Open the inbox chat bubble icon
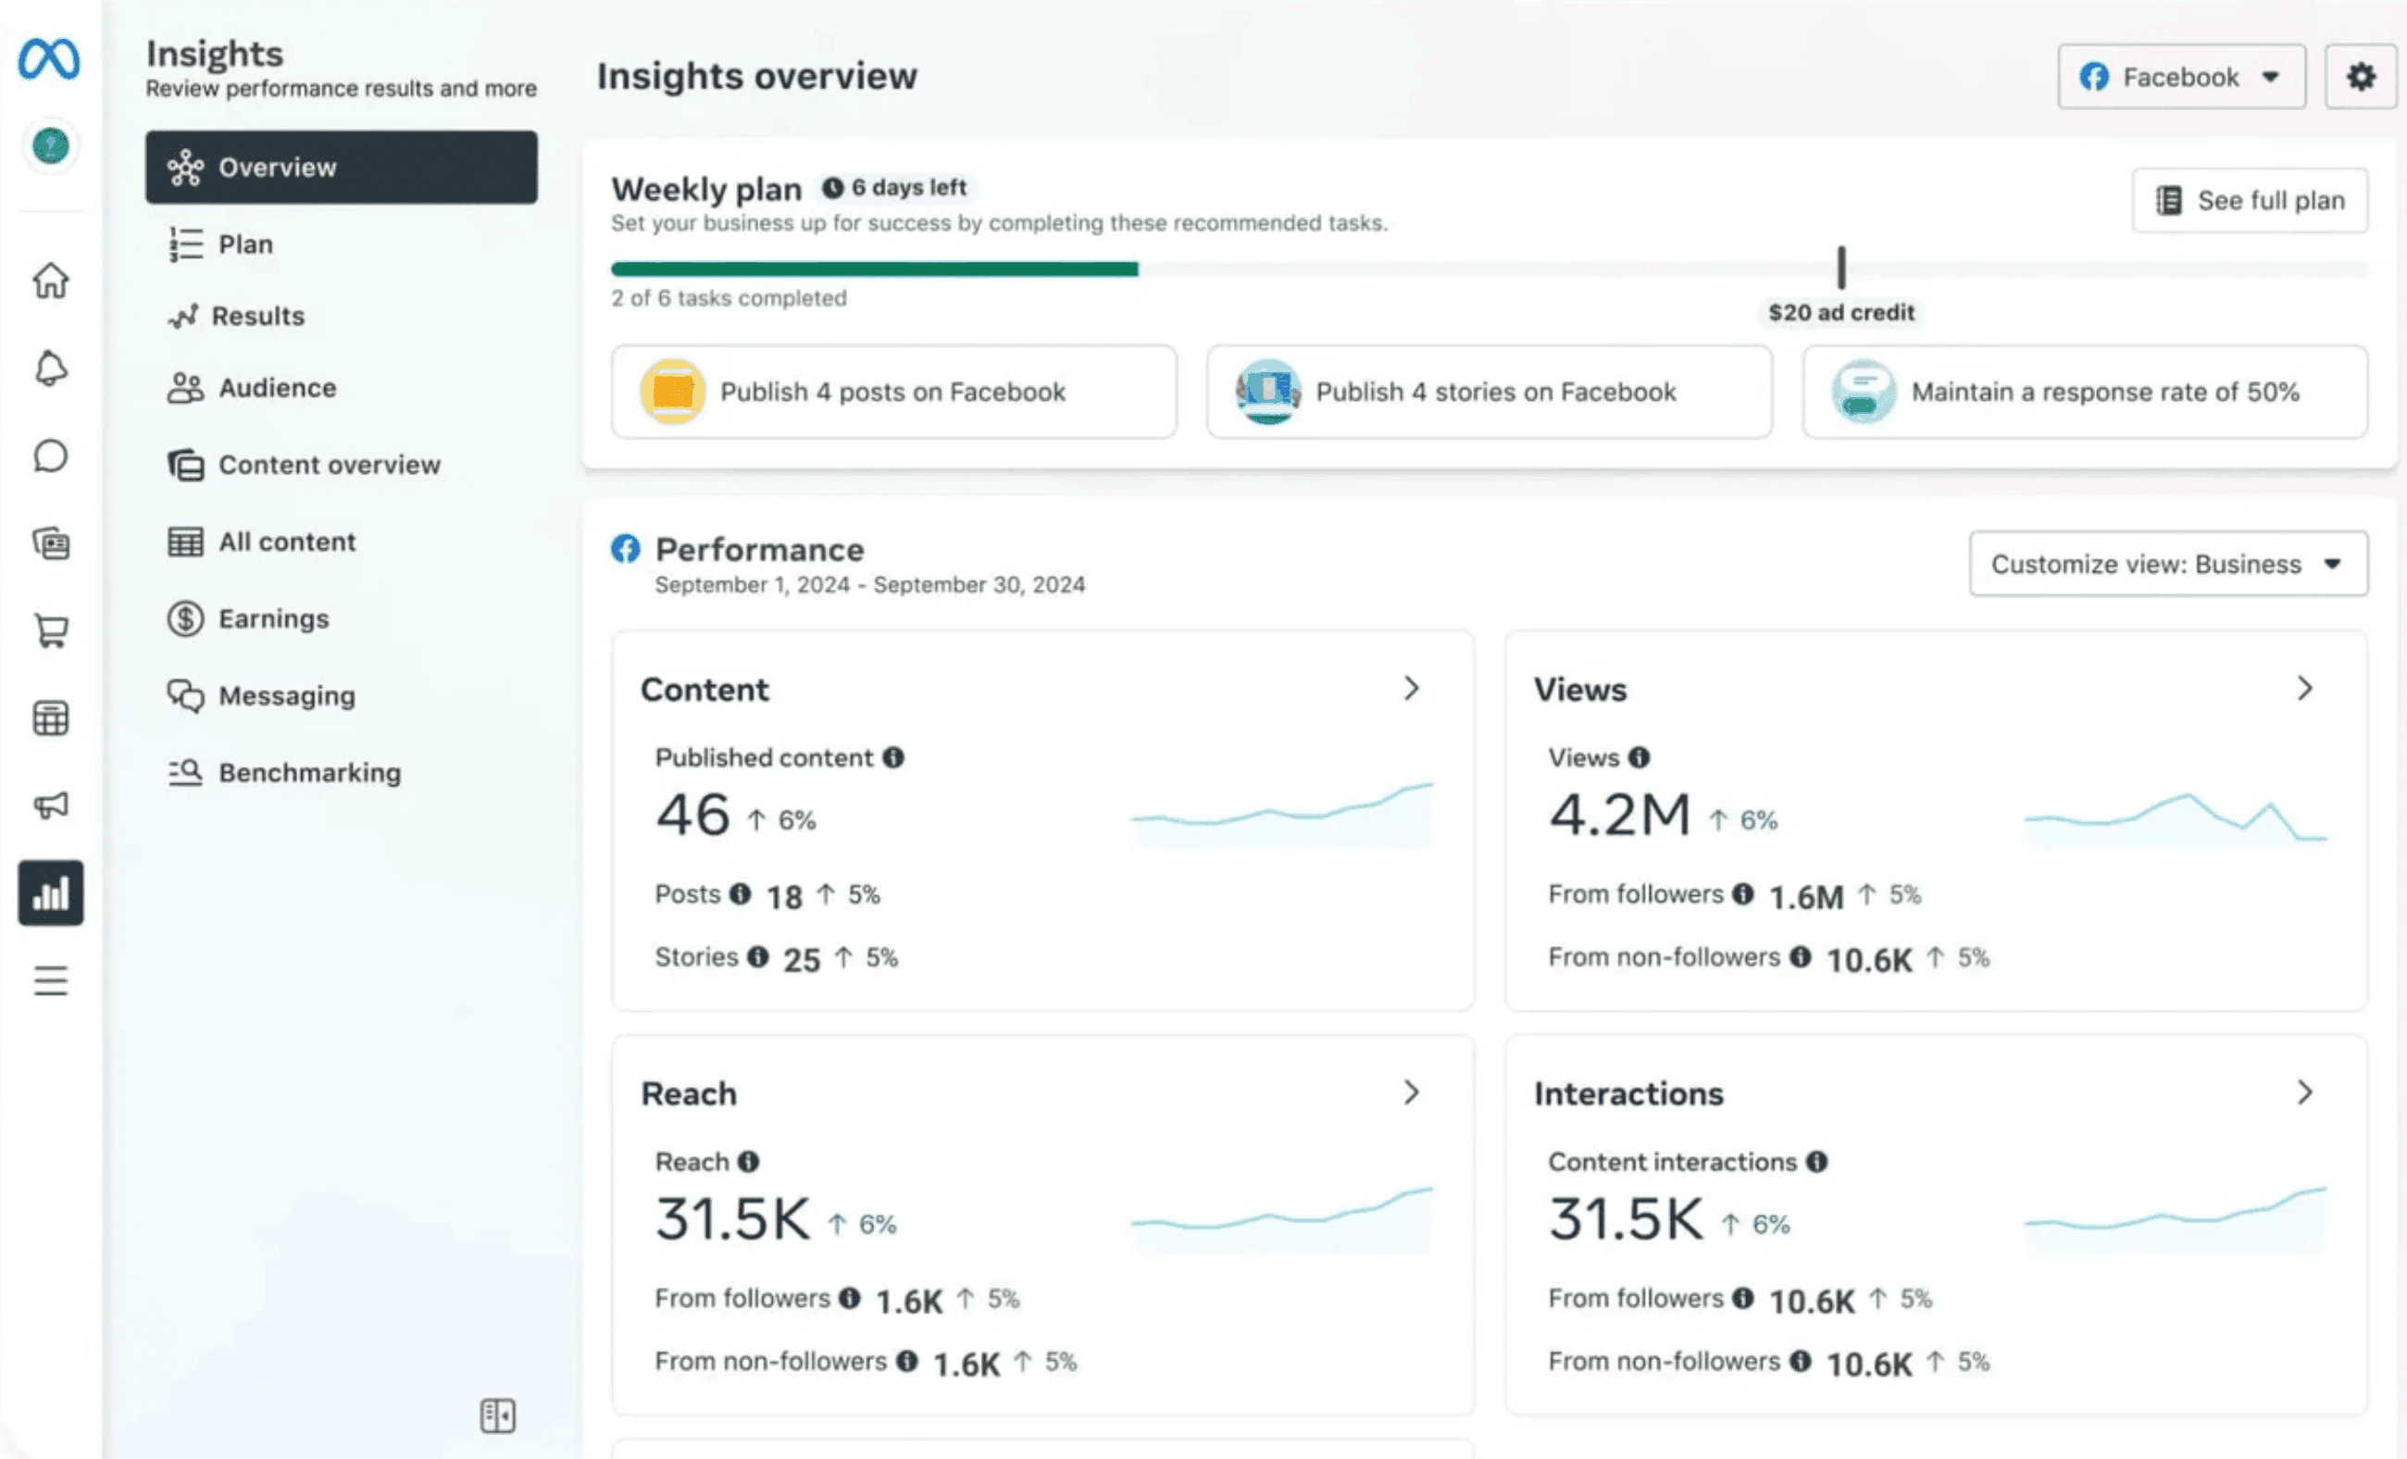 pos(51,456)
